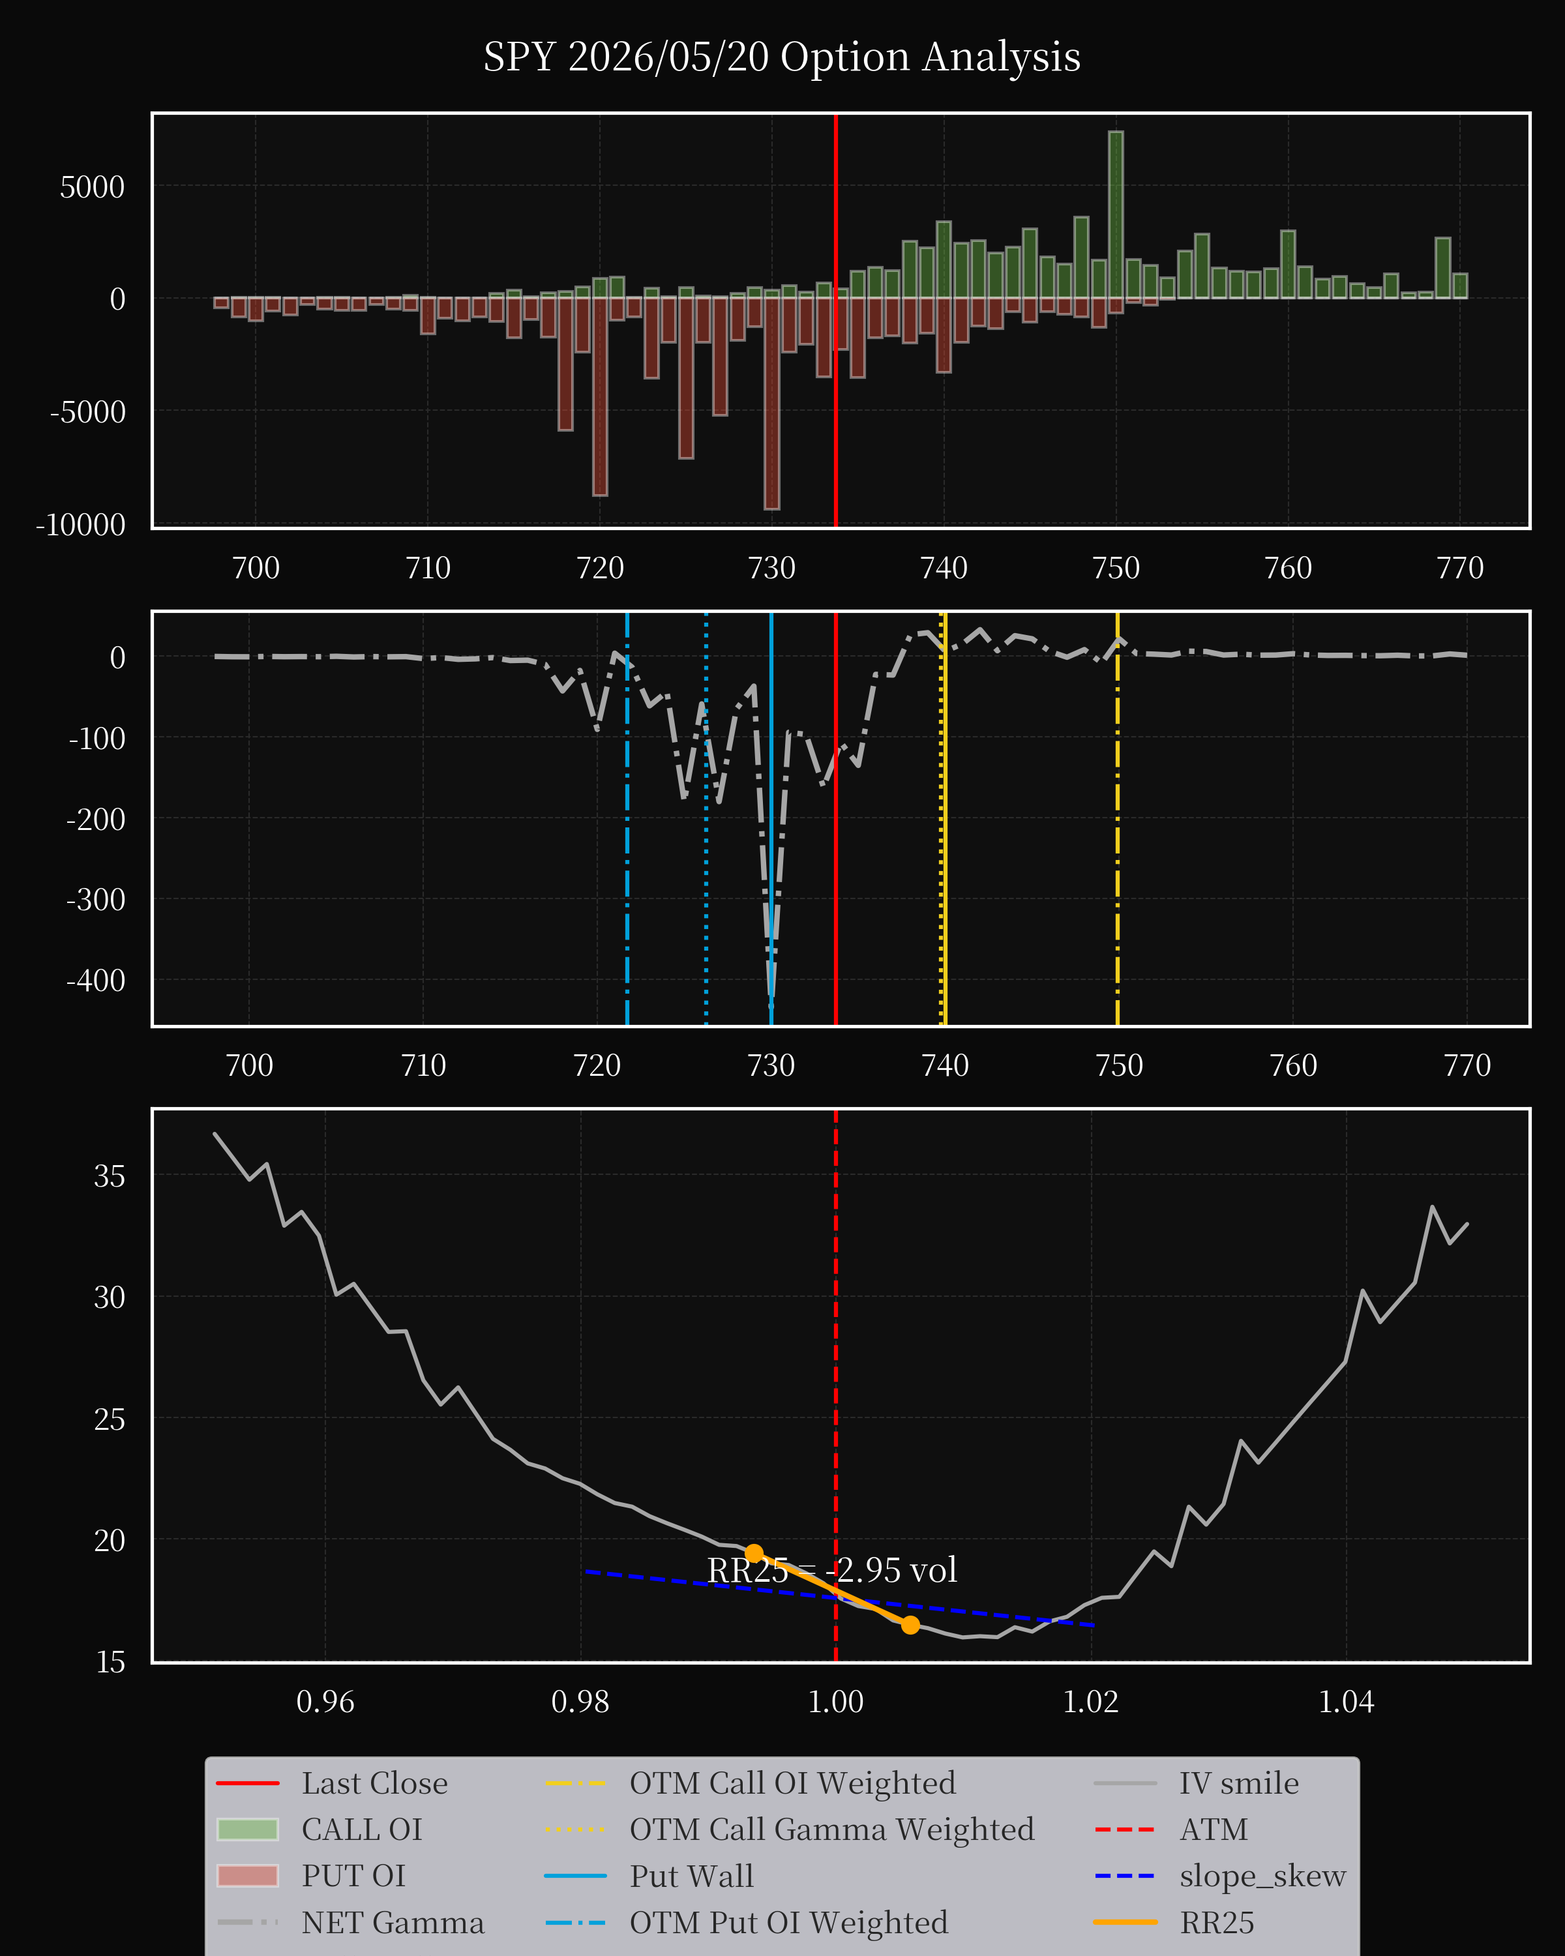
Task: Click the deepest red put OI bar at strike 730
Action: pyautogui.click(x=772, y=404)
